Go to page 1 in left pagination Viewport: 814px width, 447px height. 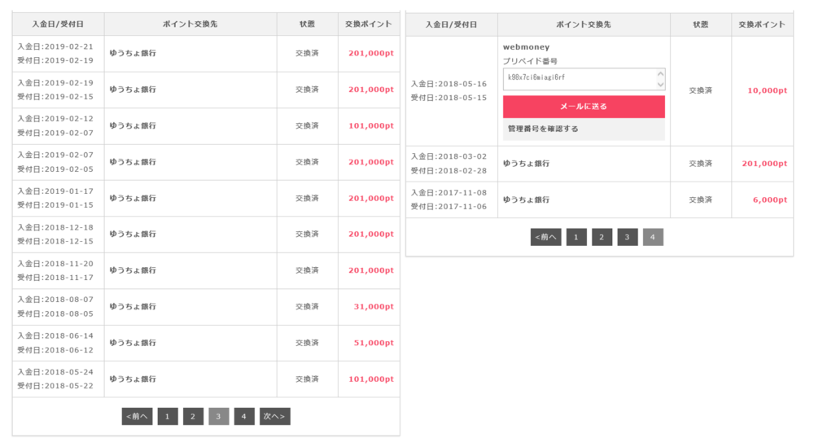167,416
